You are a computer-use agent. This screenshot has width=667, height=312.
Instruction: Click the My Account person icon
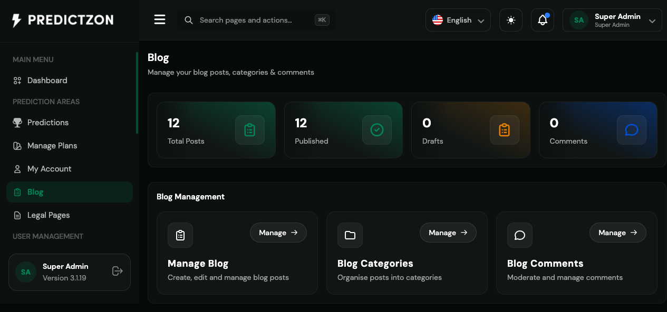coord(17,169)
